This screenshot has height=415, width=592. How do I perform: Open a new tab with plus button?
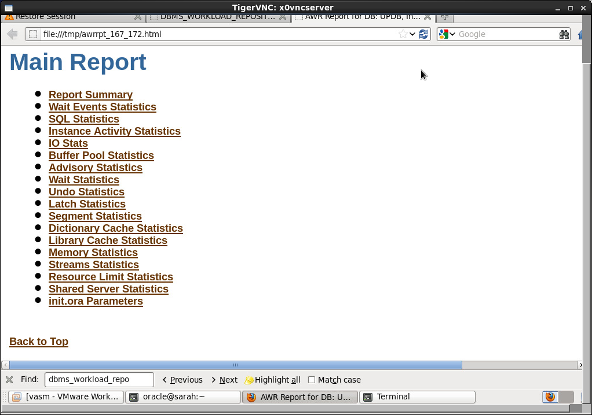(x=445, y=17)
